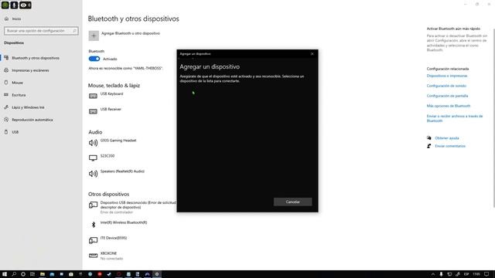Viewport: 495px width, 278px height.
Task: Open Lápiz y Windows Ink settings
Action: point(28,107)
